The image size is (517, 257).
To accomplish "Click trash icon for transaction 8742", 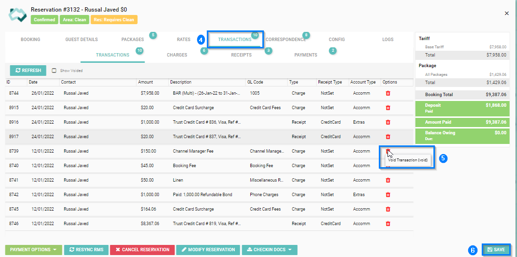I will (x=388, y=195).
